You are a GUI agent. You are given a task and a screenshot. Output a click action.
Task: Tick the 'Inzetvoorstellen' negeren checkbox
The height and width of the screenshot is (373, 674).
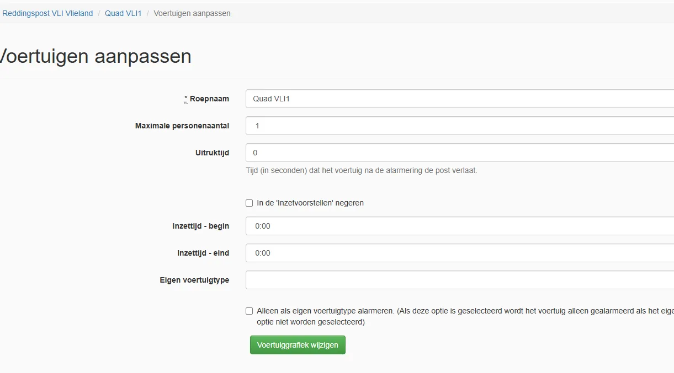[x=250, y=203]
